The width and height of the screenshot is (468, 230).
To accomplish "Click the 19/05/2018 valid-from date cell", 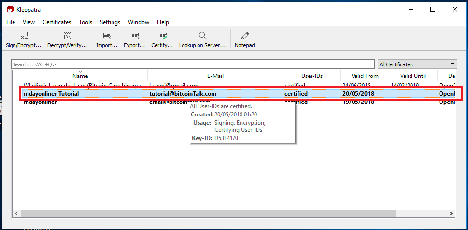I will pos(358,102).
